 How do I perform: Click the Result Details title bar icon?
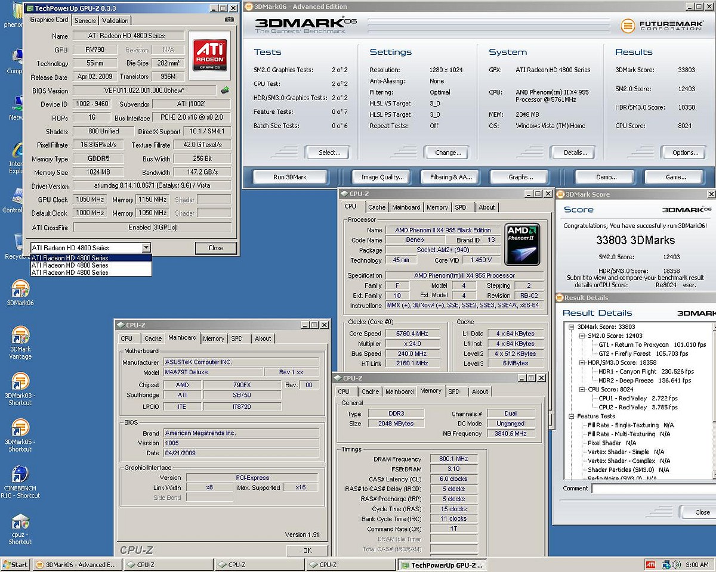coord(560,298)
